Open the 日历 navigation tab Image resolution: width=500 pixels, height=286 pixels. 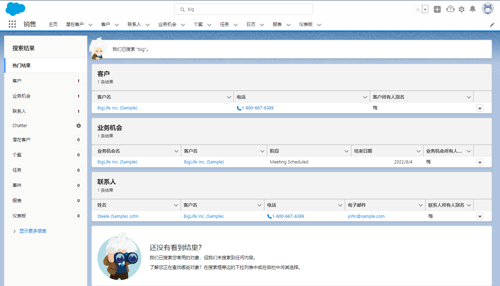pyautogui.click(x=251, y=24)
